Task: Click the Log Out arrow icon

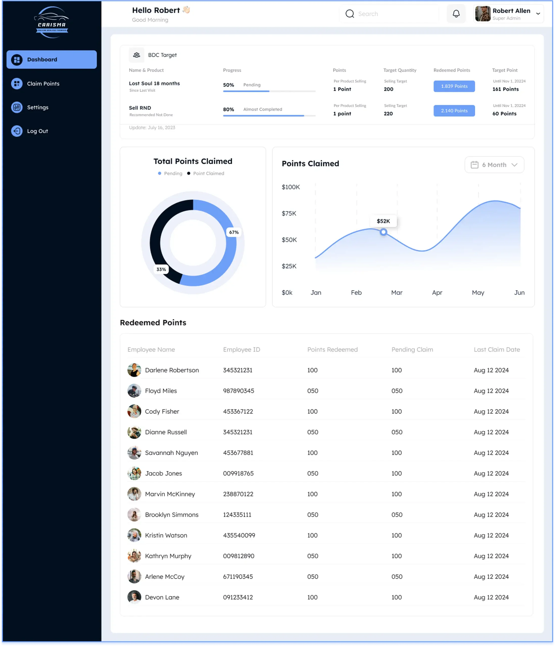Action: (17, 131)
